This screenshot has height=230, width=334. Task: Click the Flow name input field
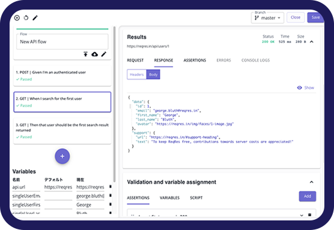[x=62, y=41]
